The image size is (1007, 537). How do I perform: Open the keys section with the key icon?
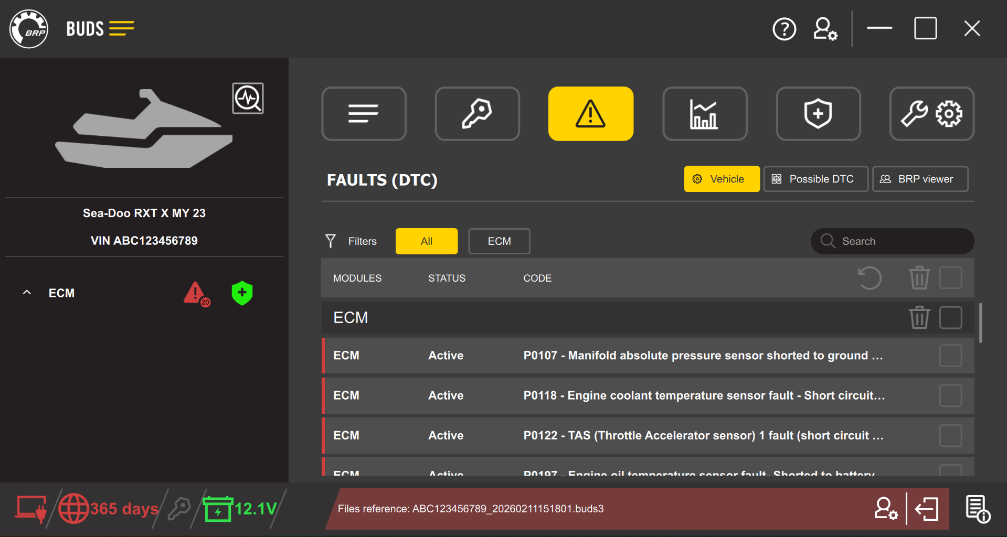click(477, 114)
